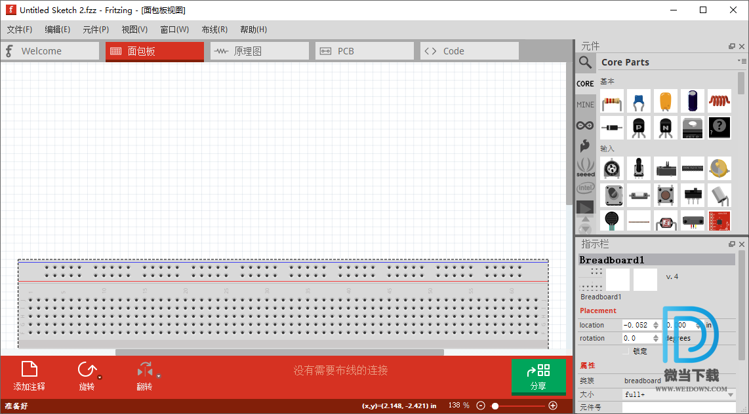Open the 帮助(H) menu

pyautogui.click(x=253, y=29)
